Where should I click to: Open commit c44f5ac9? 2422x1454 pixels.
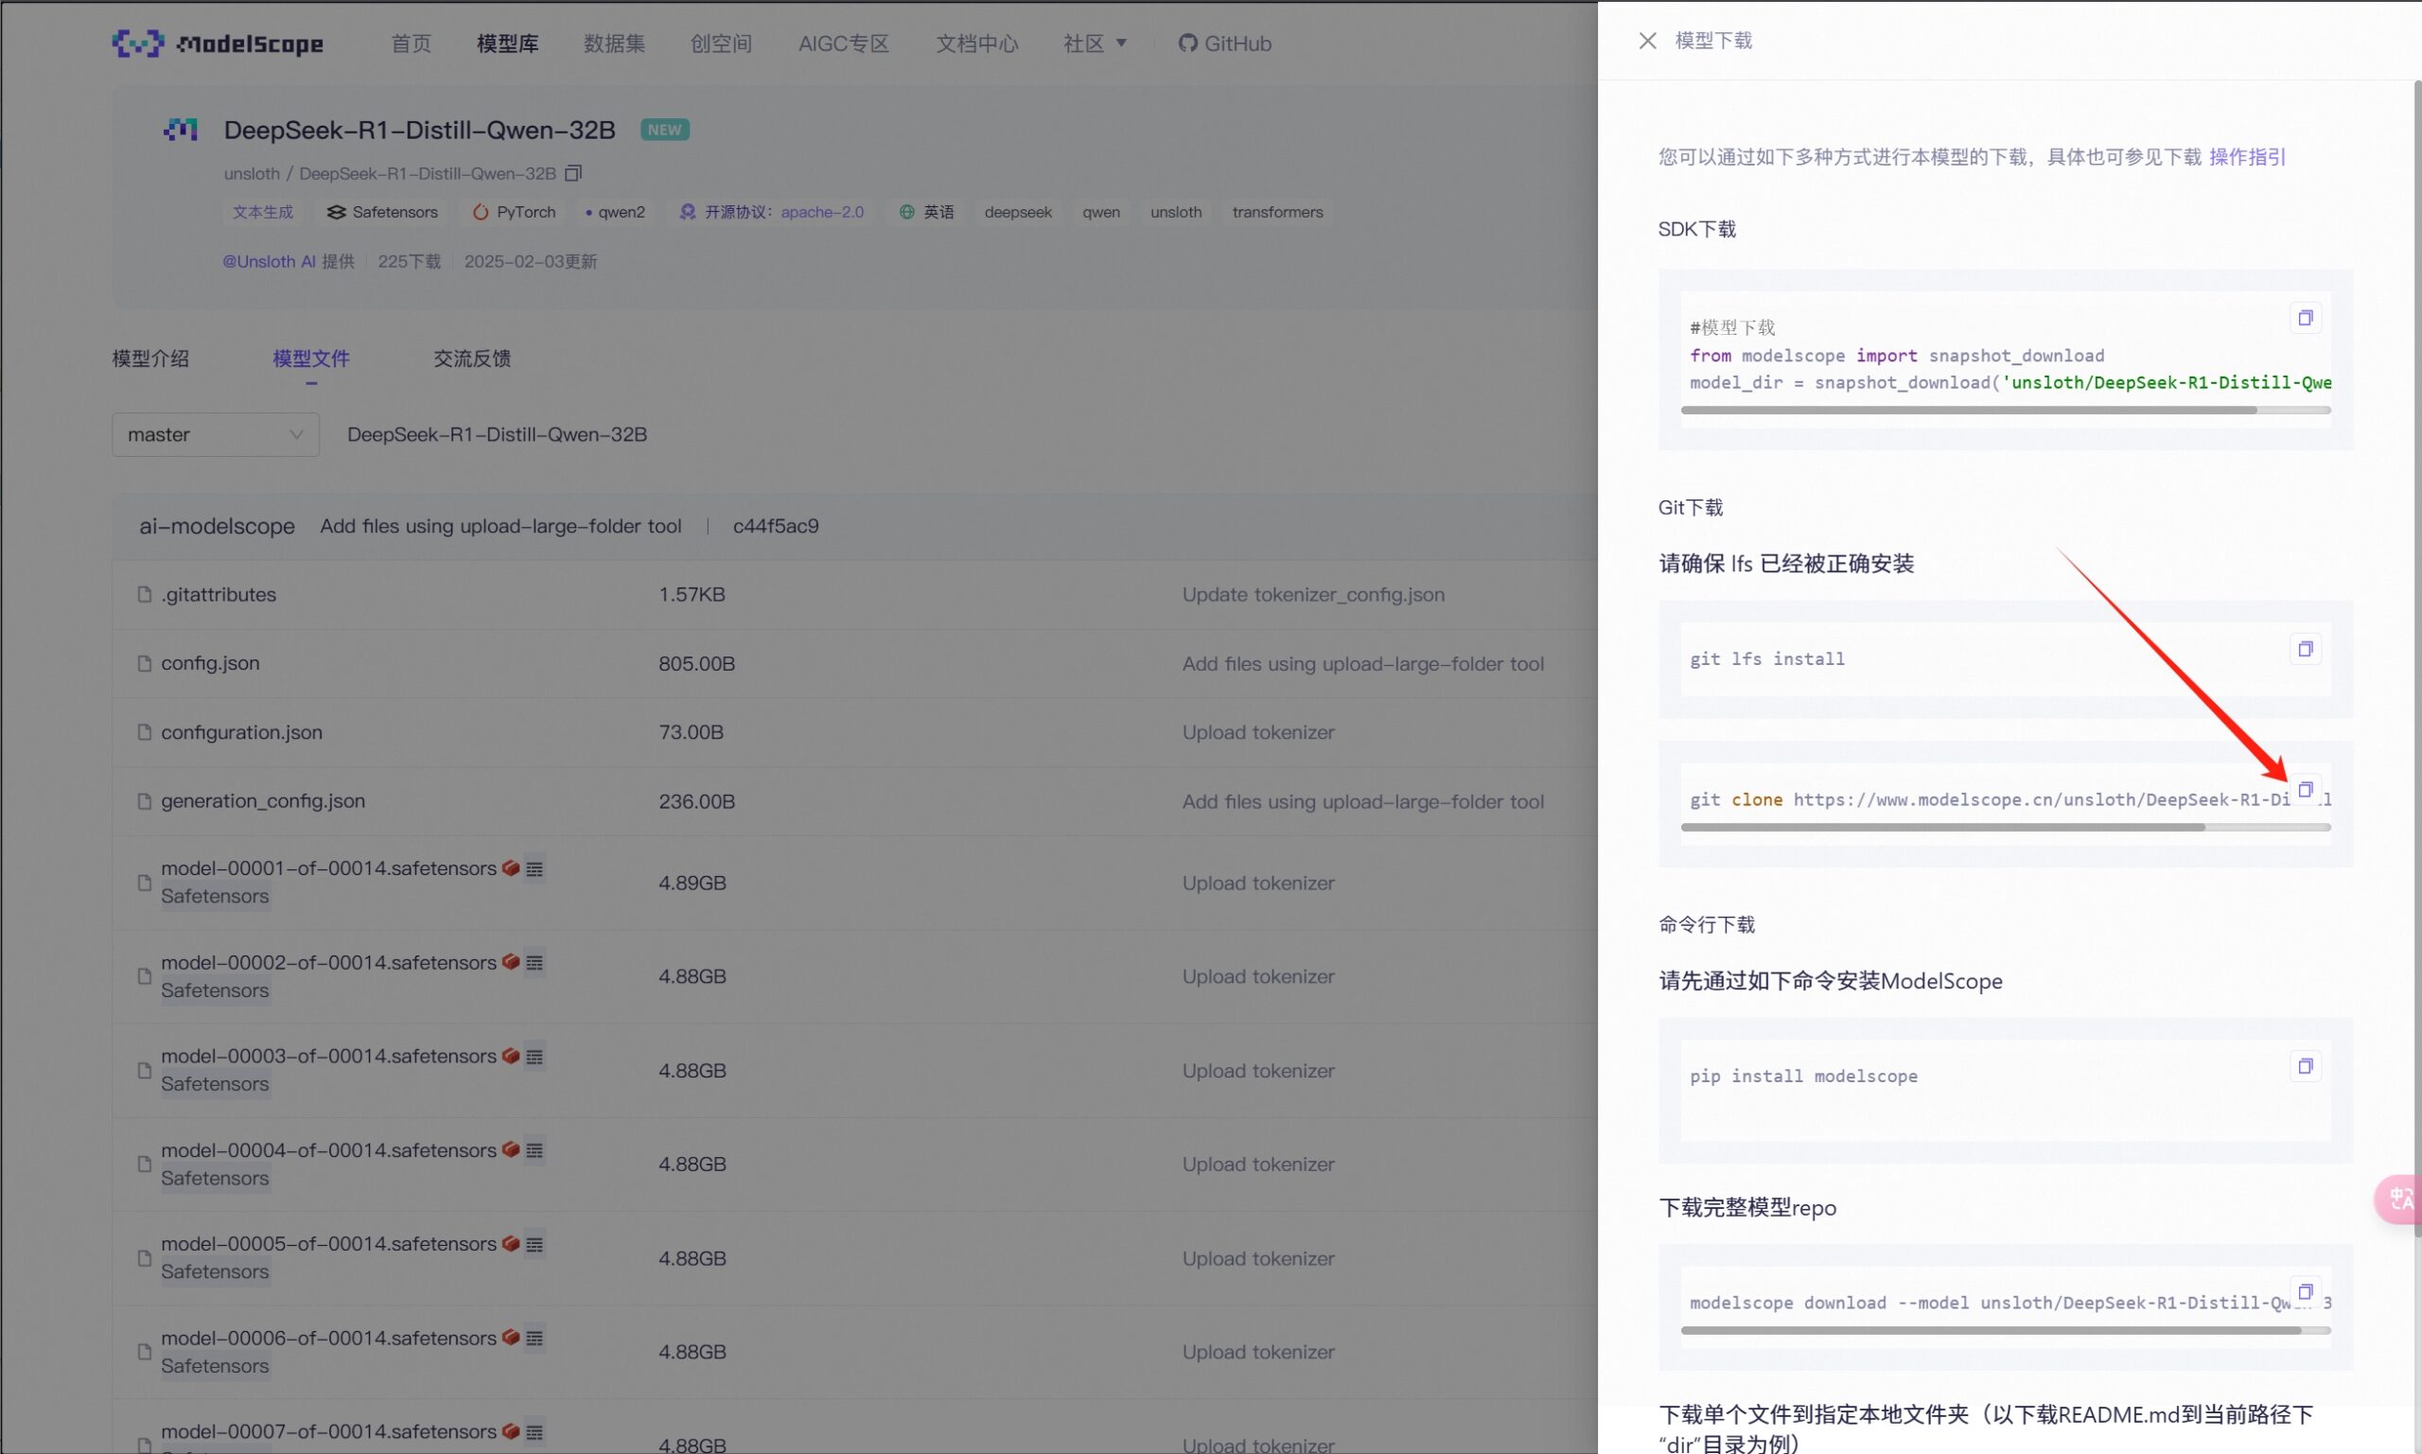776,526
